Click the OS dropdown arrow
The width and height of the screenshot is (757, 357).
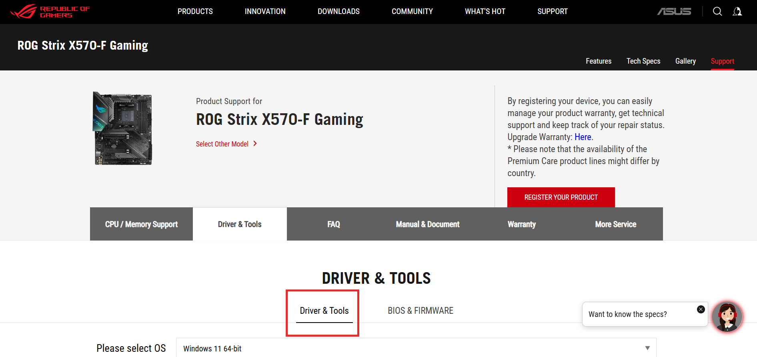click(x=647, y=348)
